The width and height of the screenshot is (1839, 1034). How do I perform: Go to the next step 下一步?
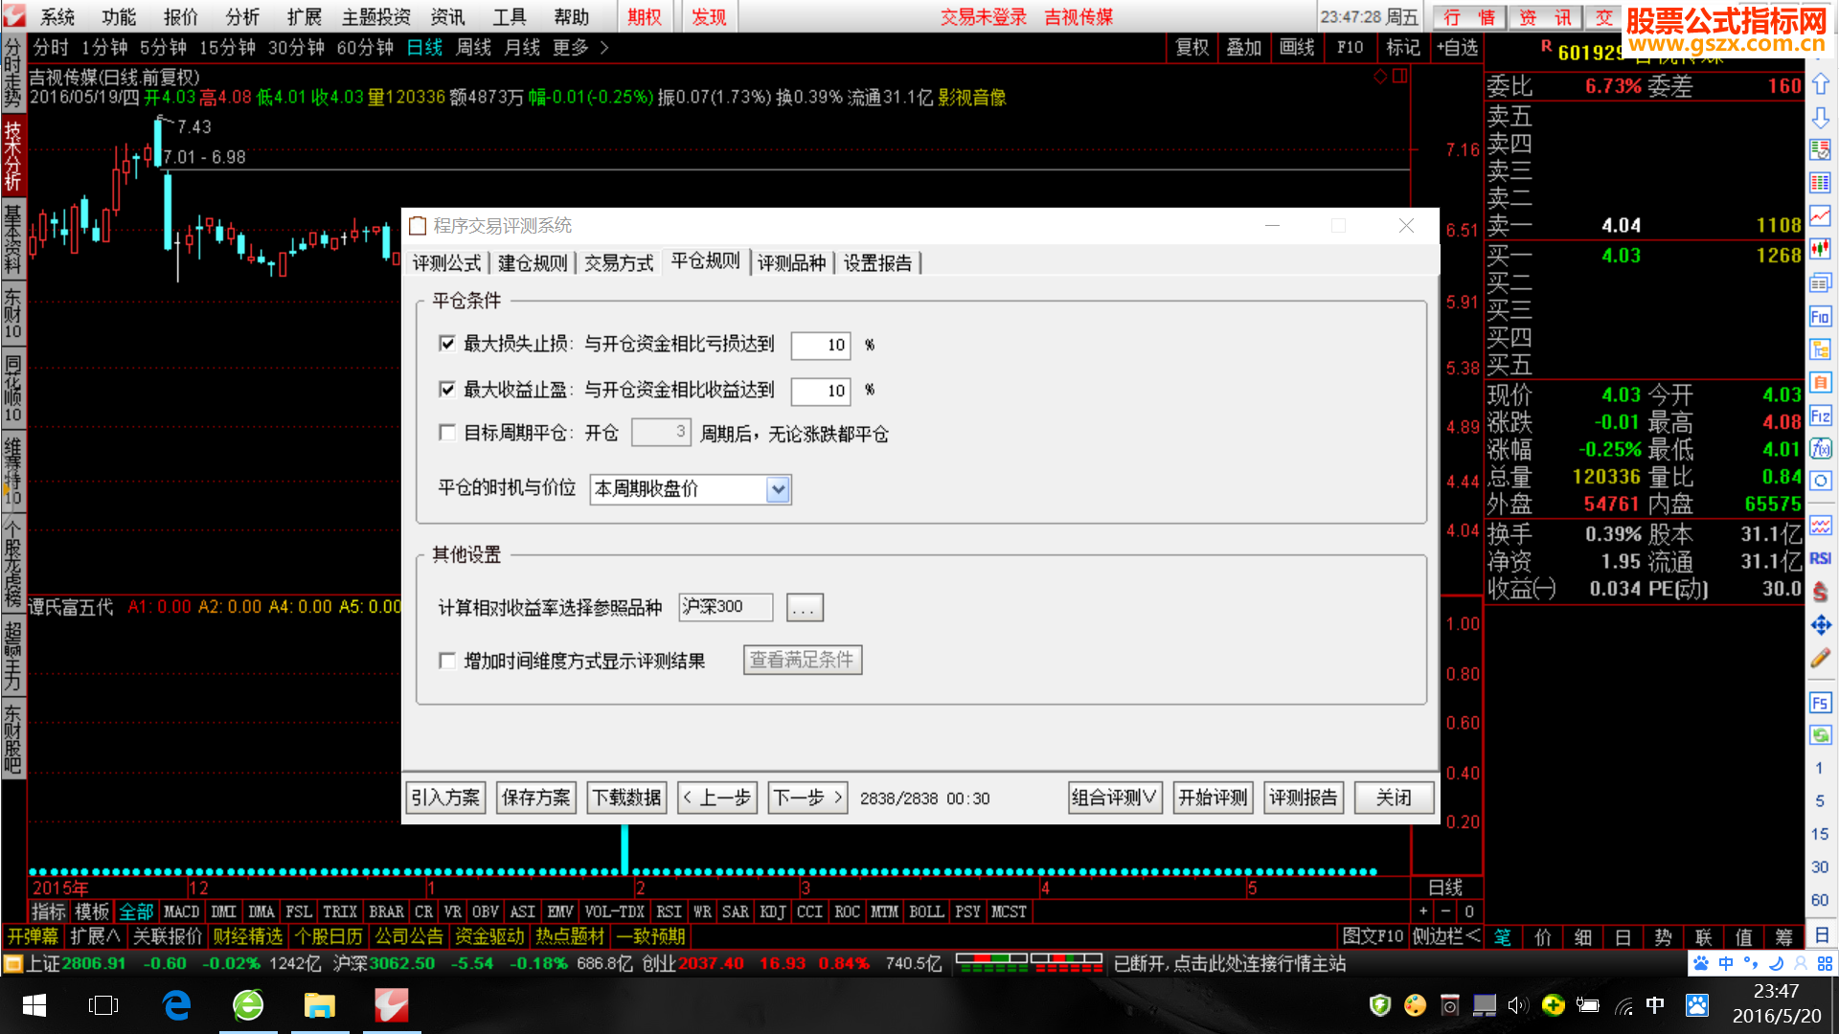[x=808, y=798]
